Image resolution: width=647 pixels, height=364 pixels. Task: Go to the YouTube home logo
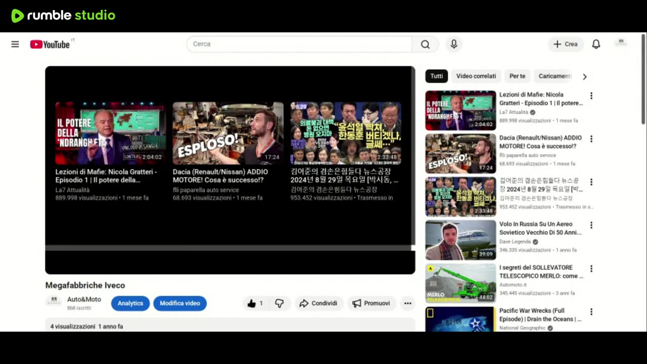point(50,44)
